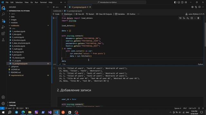
Task: Open the Source Control view
Action: (x=3, y=20)
